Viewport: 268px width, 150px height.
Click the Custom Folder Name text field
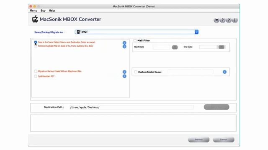191,72
